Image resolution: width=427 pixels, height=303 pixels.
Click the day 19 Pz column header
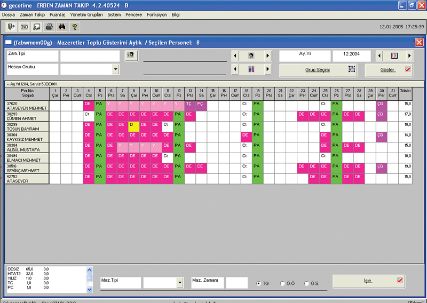coord(258,94)
